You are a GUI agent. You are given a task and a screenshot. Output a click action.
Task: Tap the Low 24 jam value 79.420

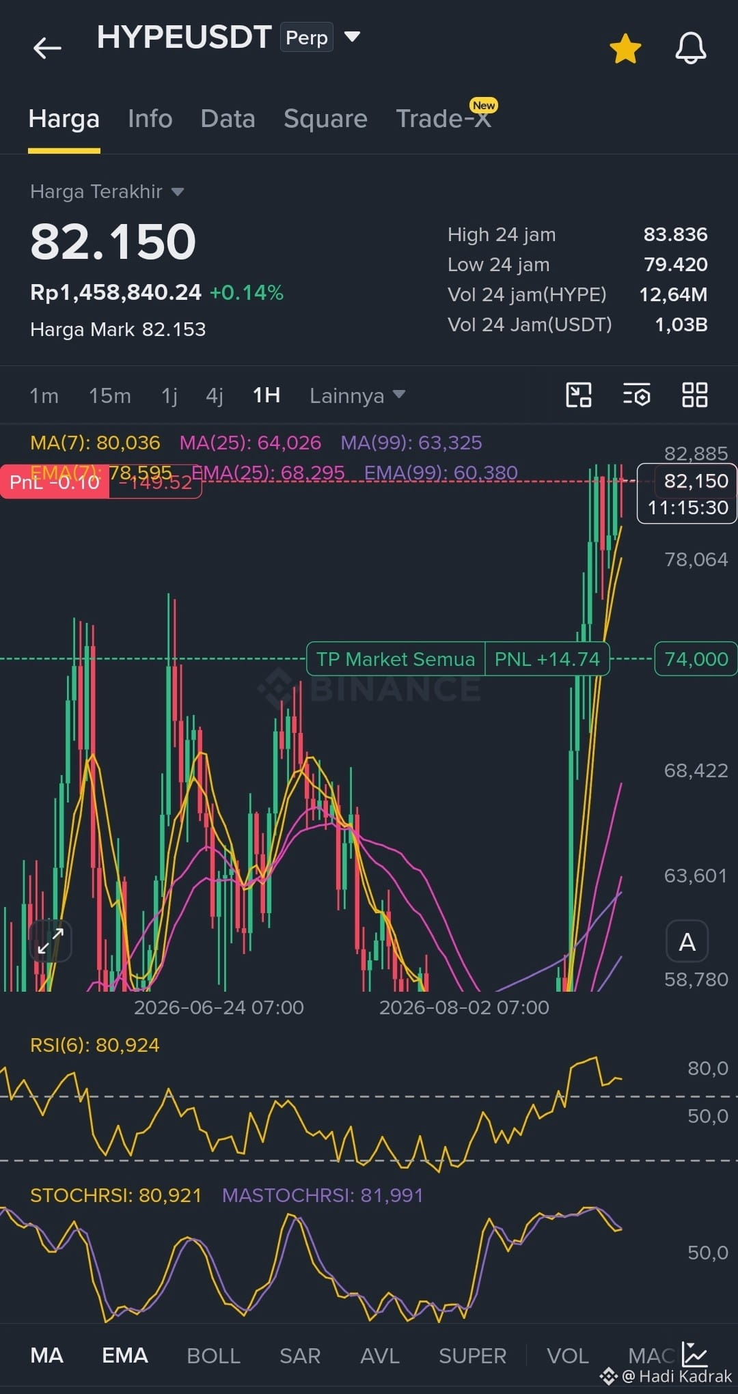pos(675,264)
